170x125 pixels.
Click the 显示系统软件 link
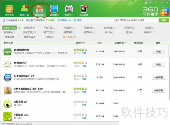coord(64,20)
